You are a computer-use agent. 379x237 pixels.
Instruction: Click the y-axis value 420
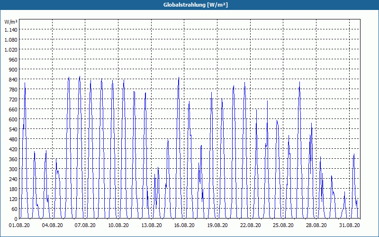[x=13, y=149]
